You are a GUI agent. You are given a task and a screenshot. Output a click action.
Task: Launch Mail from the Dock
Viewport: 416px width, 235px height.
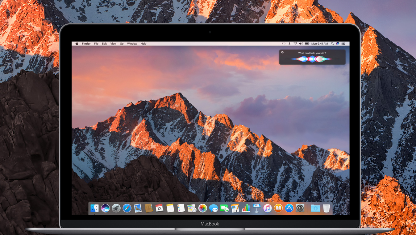pos(138,208)
